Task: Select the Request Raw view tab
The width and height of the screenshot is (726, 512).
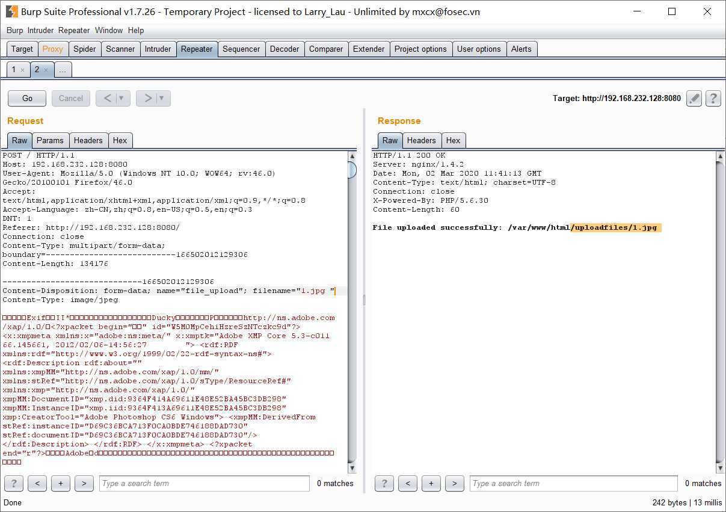Action: [x=20, y=140]
